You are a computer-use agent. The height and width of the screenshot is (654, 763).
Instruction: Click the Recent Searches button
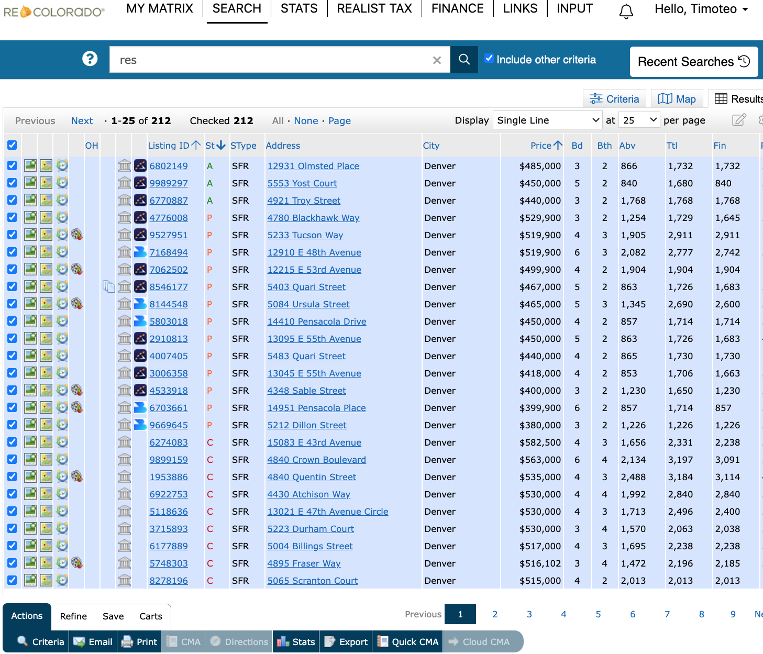point(693,62)
